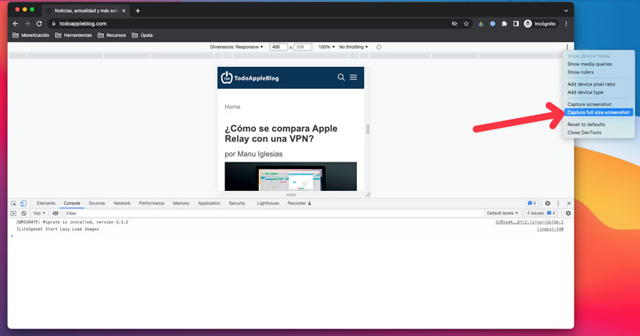Select Show media queries menu item
The width and height of the screenshot is (640, 336).
590,65
